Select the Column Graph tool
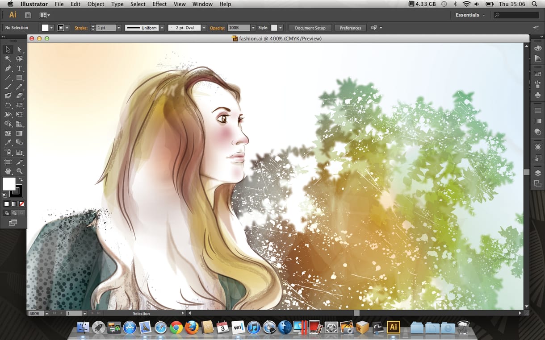The width and height of the screenshot is (545, 340). coord(19,153)
